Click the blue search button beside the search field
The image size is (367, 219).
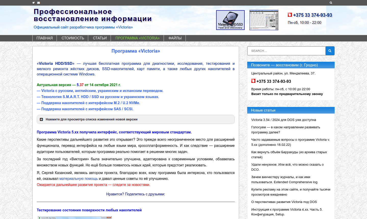pos(330,51)
